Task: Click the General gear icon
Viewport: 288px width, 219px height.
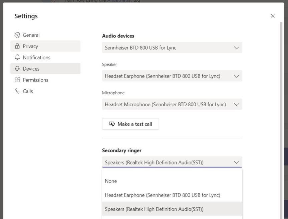Action: point(18,35)
